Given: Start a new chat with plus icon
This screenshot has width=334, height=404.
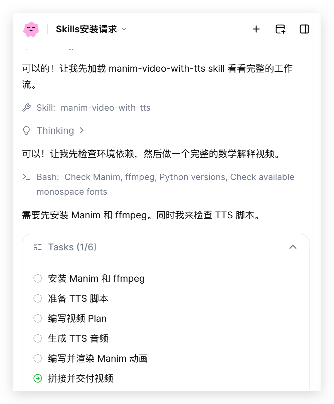Looking at the screenshot, I should tap(256, 29).
